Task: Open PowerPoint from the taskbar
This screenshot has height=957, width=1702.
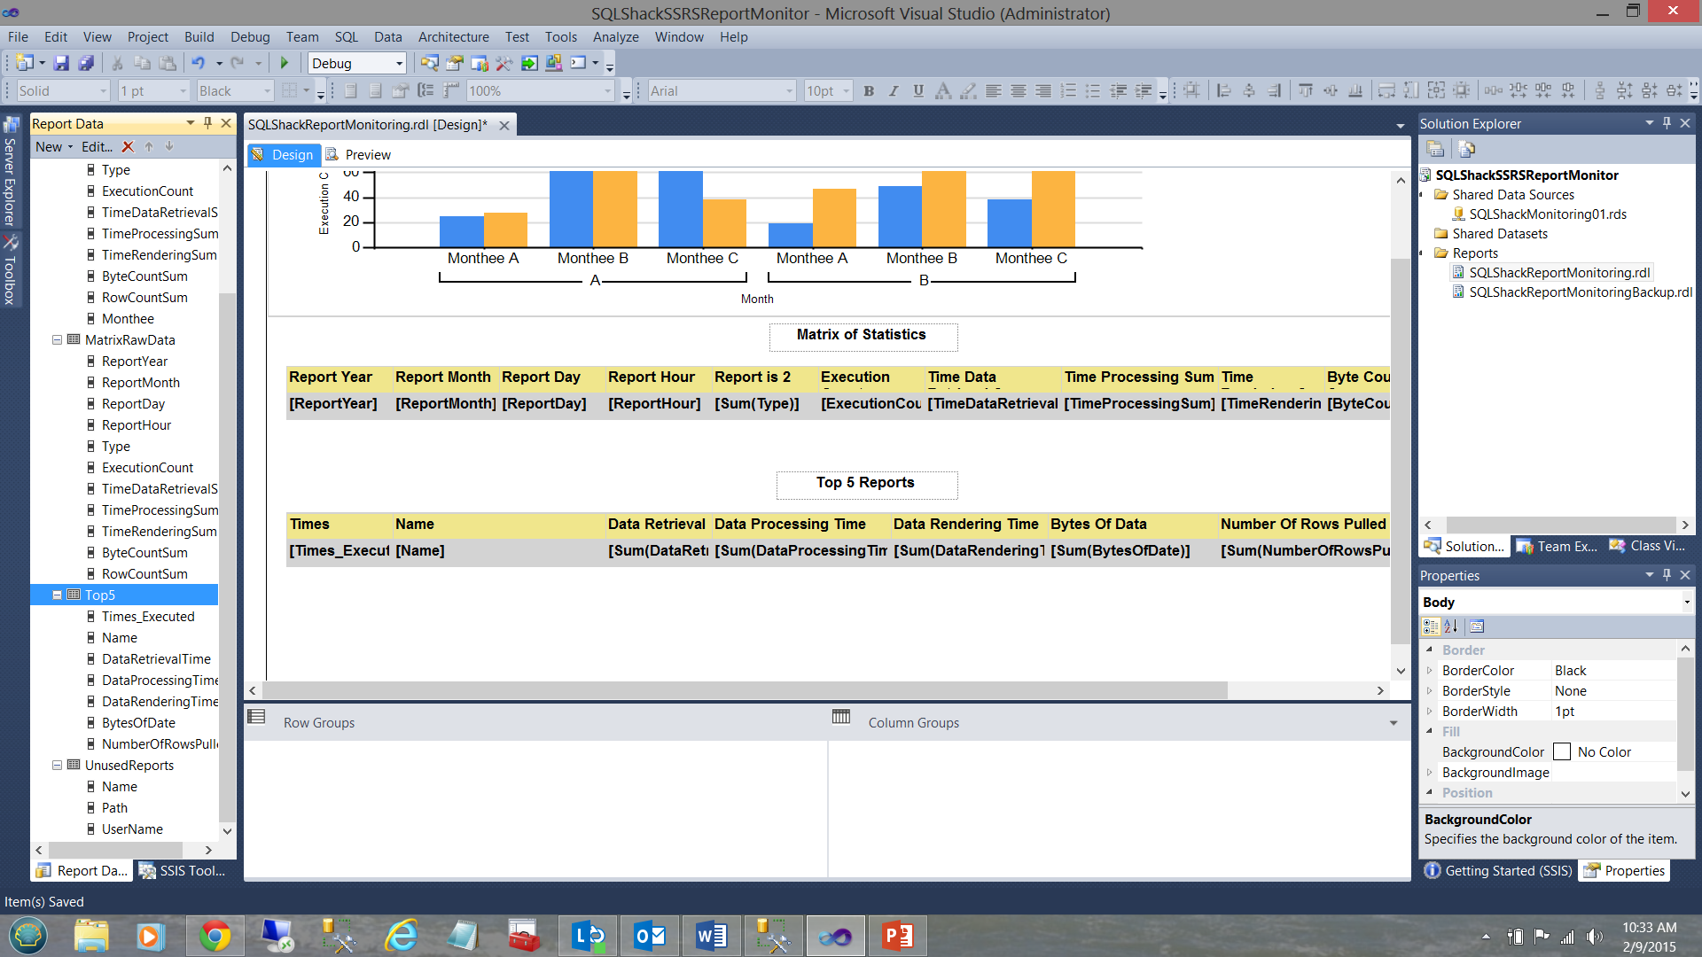Action: pyautogui.click(x=897, y=936)
